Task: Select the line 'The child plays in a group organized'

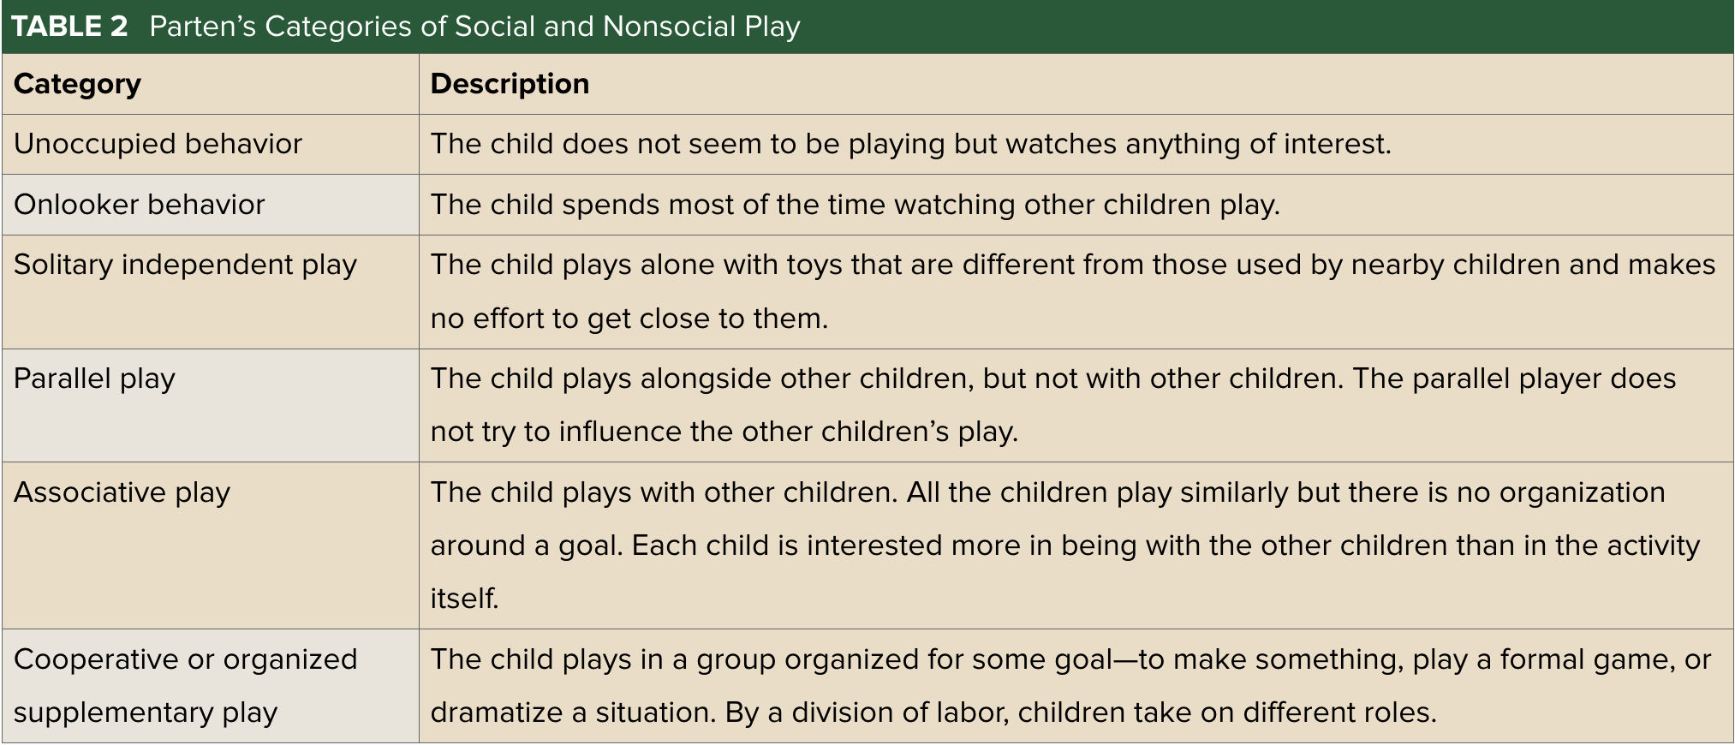Action: [1070, 659]
